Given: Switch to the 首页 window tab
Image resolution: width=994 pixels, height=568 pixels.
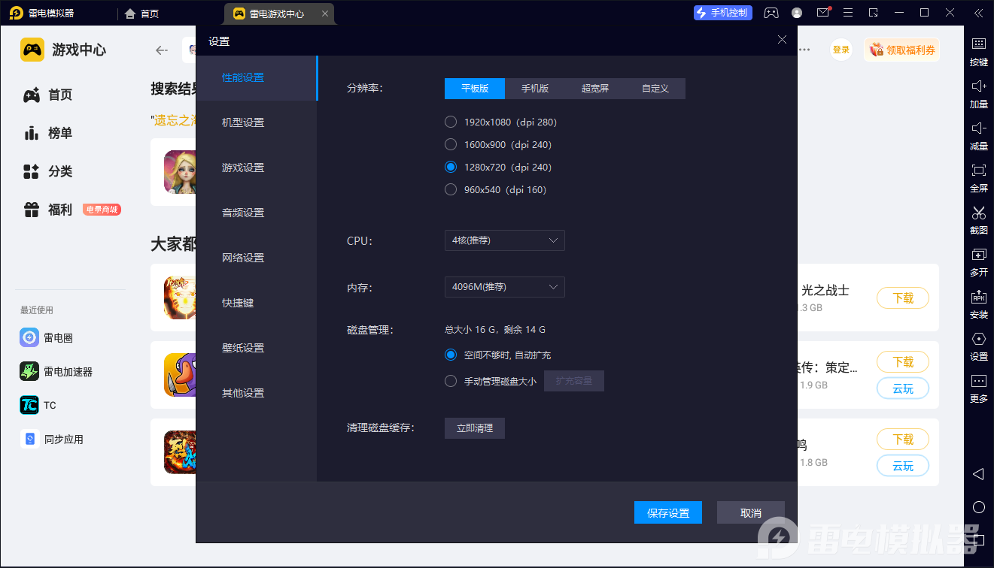Looking at the screenshot, I should tap(142, 14).
